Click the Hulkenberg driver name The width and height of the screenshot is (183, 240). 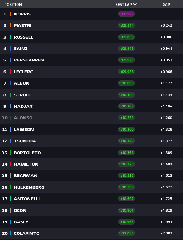pyautogui.click(x=29, y=187)
